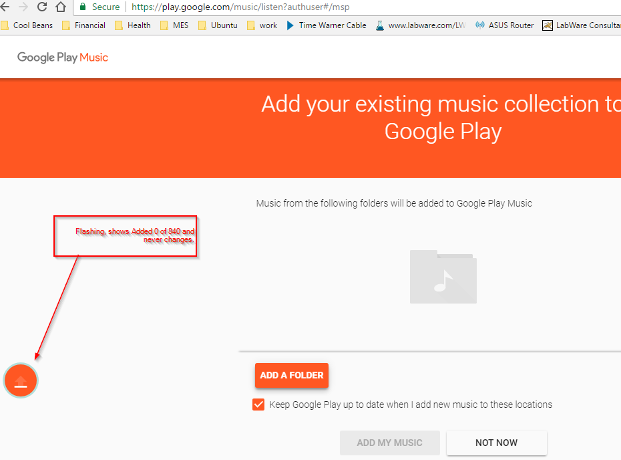Open the LabWare Consultants bookmark
This screenshot has height=460, width=621.
tap(582, 25)
